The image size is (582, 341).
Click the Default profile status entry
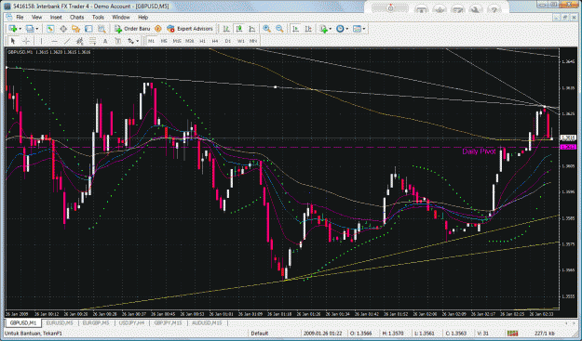pos(259,334)
